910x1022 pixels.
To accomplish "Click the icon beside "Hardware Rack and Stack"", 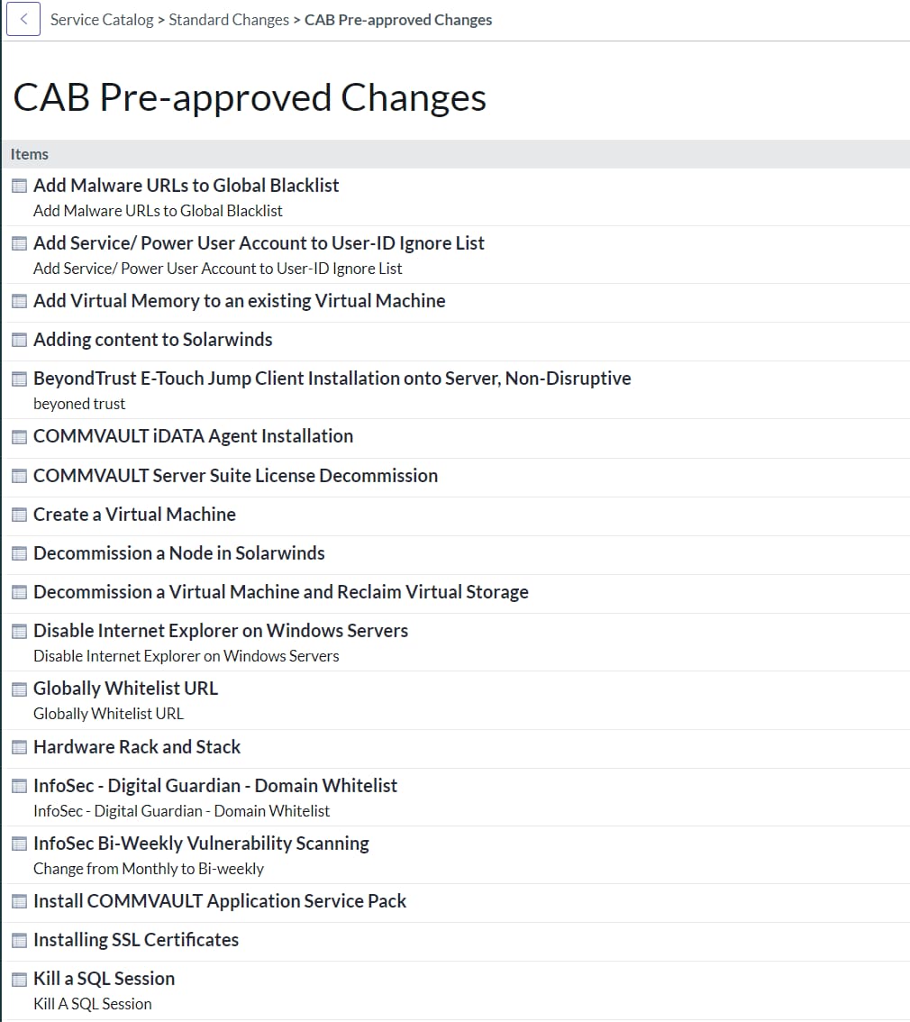I will (19, 747).
